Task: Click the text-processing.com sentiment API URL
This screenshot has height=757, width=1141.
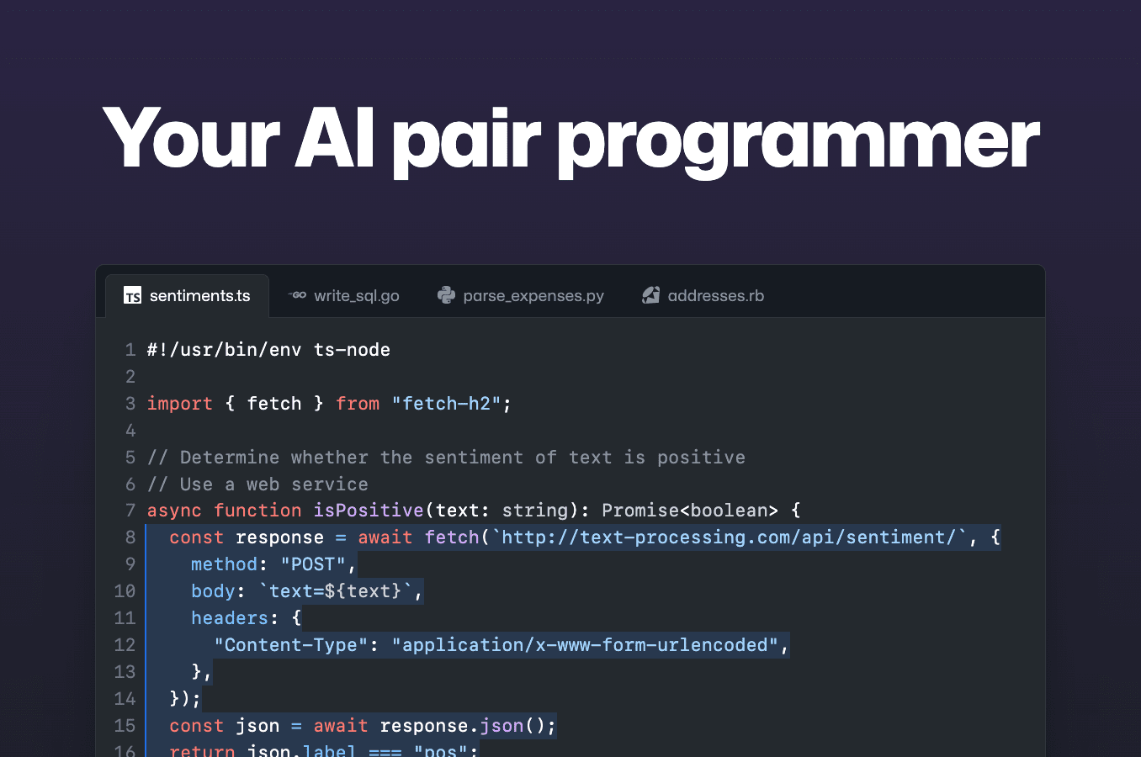Action: pos(728,537)
